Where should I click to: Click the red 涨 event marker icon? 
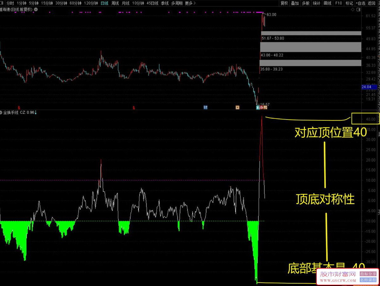[262, 108]
